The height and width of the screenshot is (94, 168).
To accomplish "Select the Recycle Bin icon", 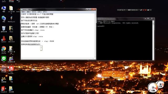I will (x=4, y=29).
